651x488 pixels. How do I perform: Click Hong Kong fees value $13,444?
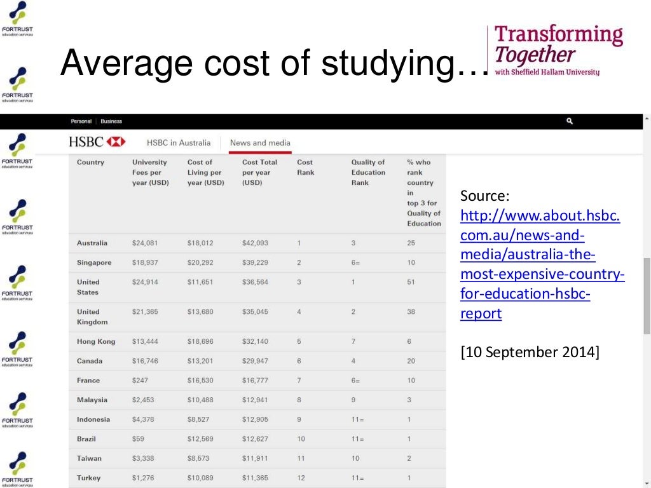click(x=145, y=341)
